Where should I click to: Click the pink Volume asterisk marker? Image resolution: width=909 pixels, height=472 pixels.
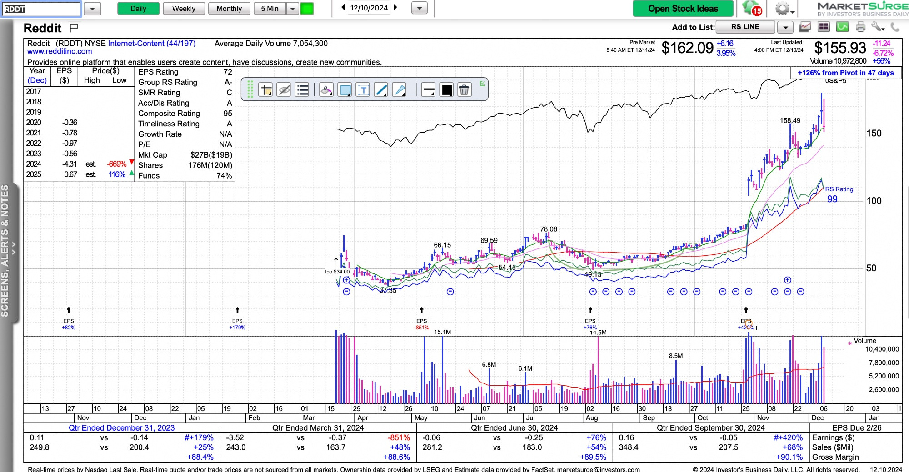click(x=849, y=343)
